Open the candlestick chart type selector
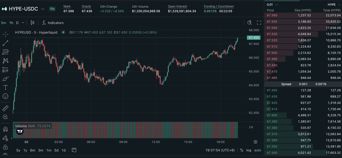The width and height of the screenshot is (342, 158). 32,23
